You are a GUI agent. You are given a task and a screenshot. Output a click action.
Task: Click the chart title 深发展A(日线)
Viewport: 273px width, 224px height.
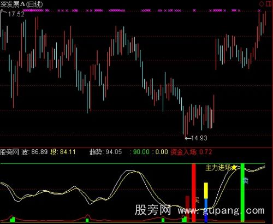coord(21,4)
